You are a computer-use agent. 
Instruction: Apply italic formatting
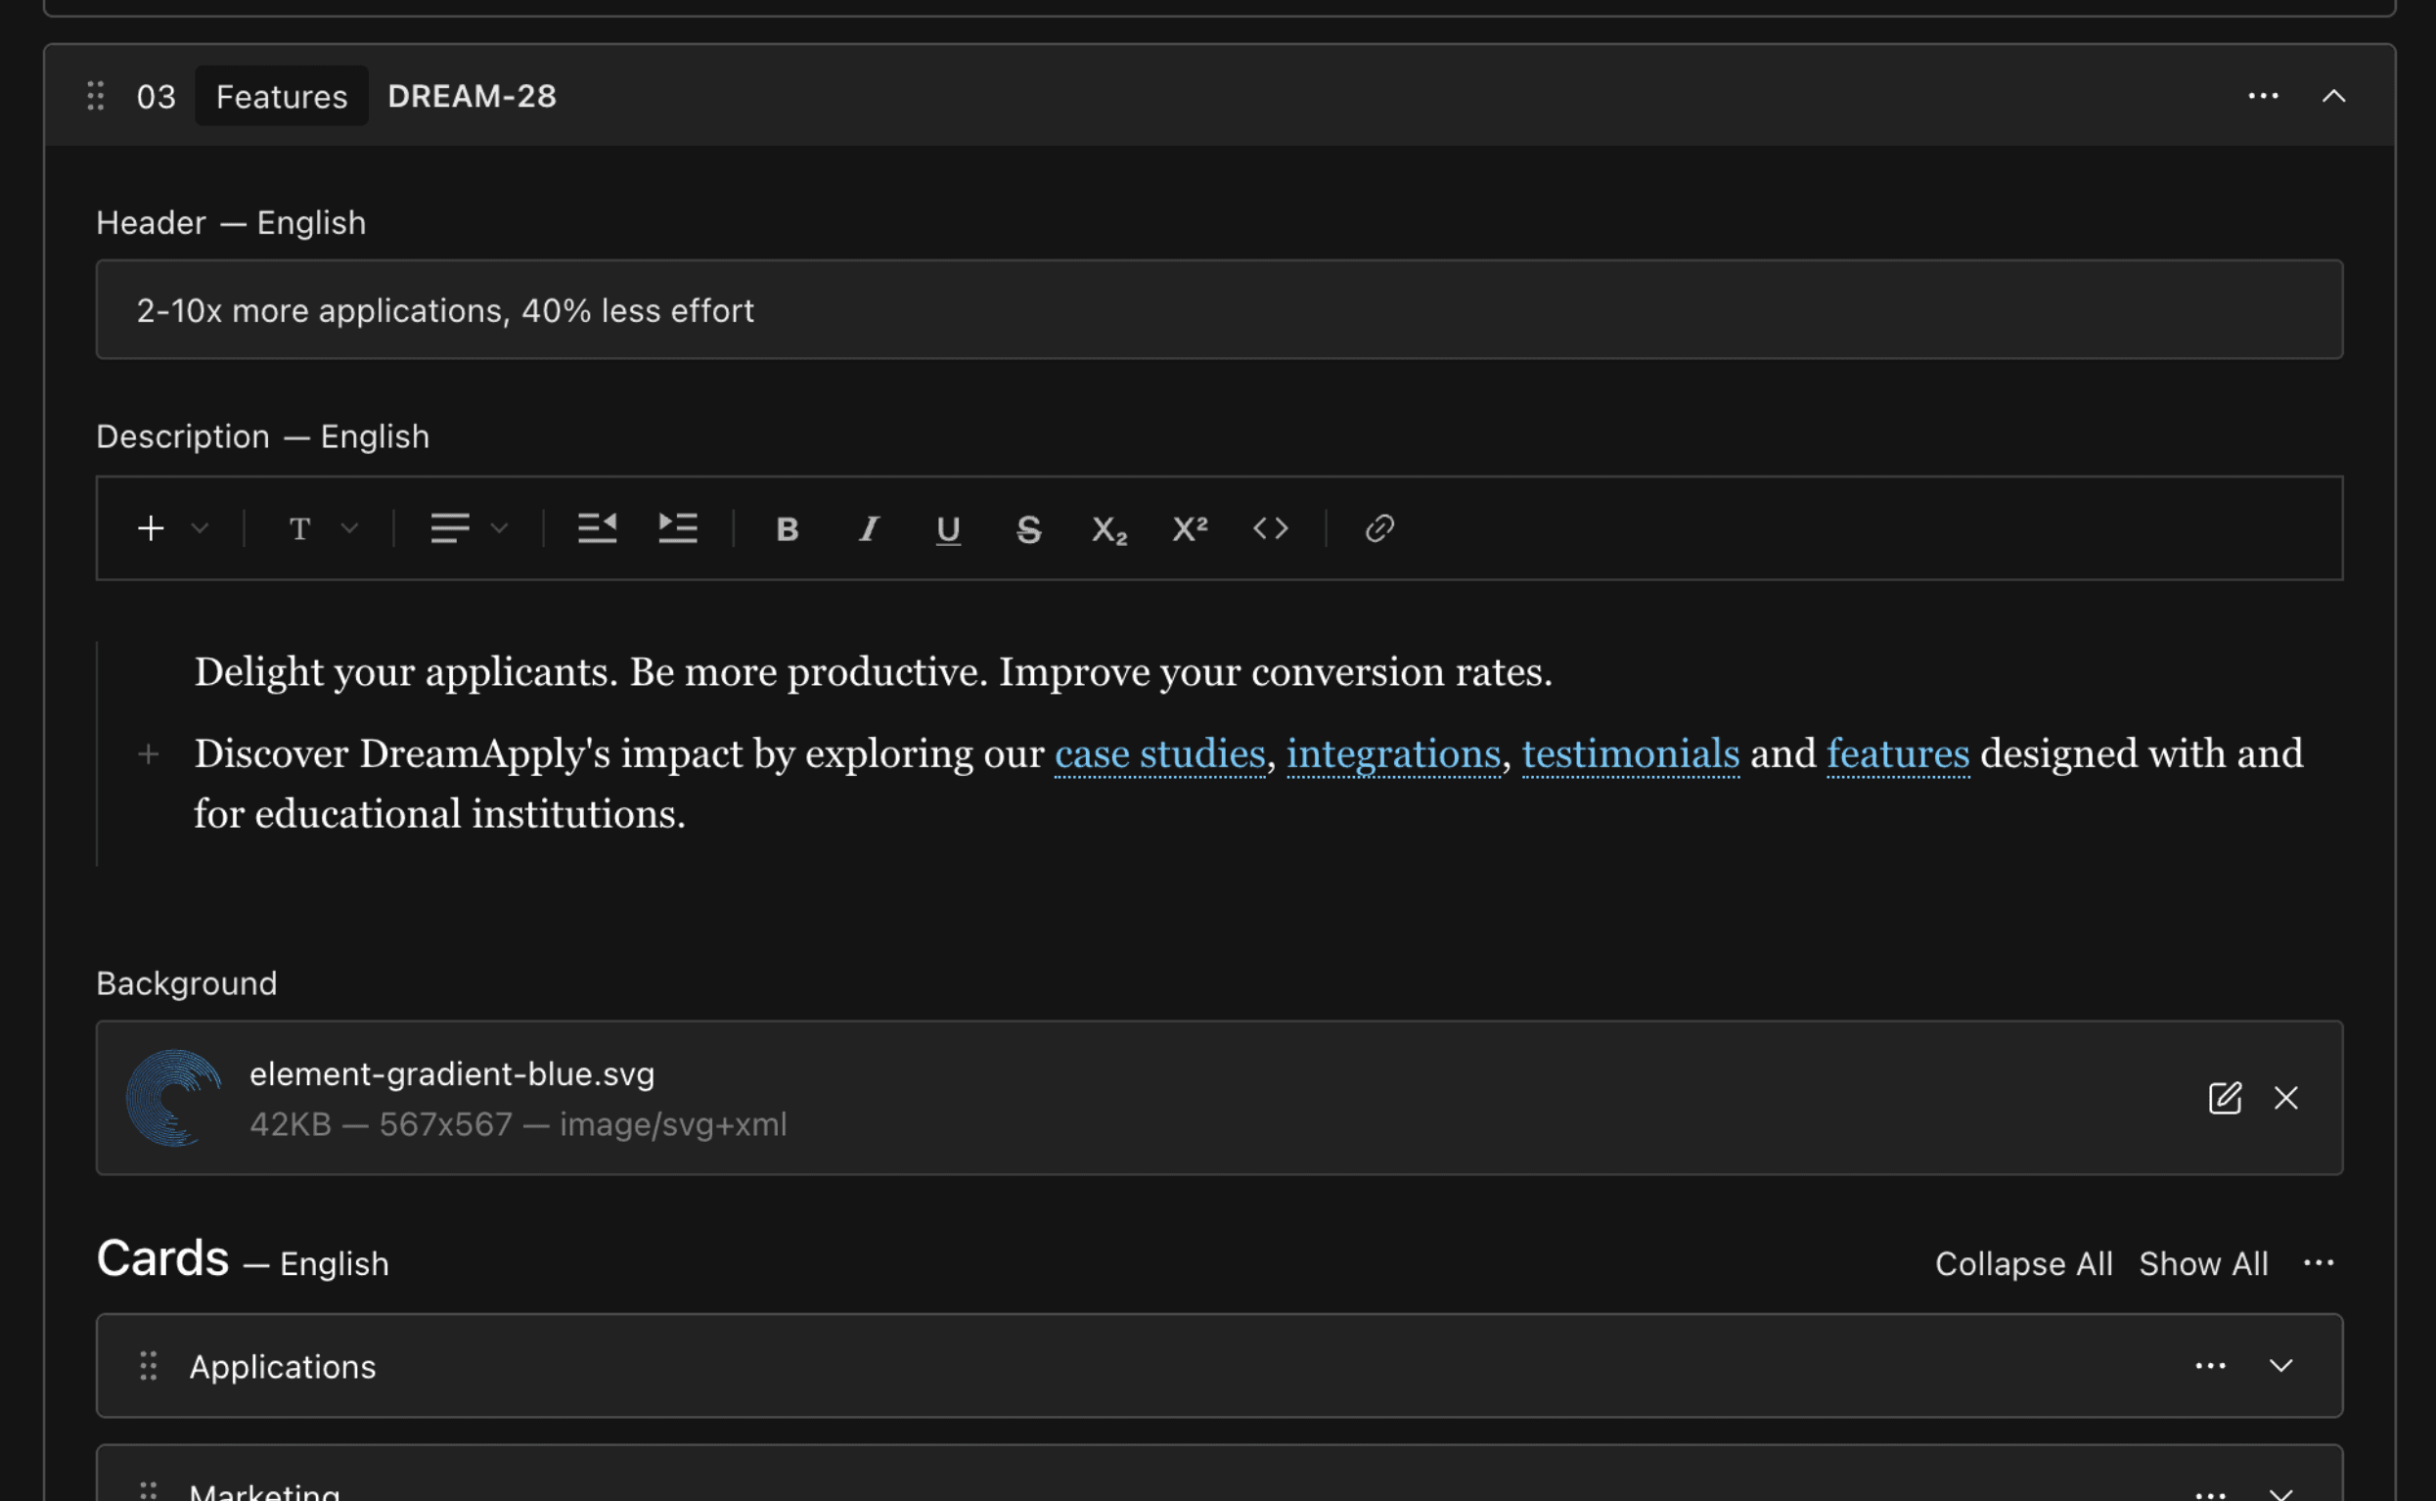(x=868, y=529)
